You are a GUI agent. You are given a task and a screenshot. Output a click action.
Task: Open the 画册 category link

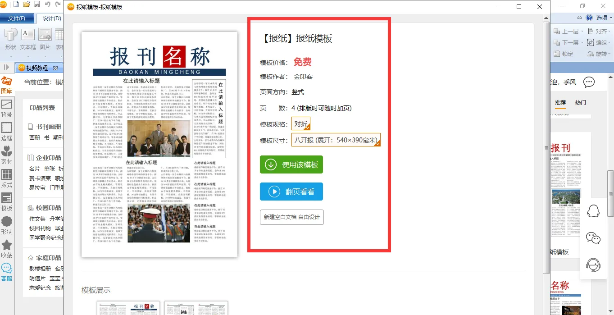pyautogui.click(x=35, y=137)
